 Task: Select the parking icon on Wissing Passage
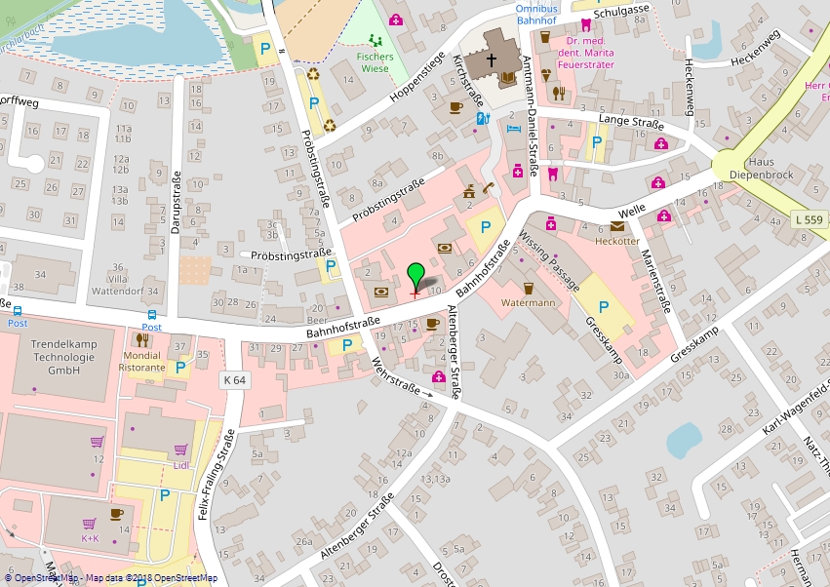[603, 306]
